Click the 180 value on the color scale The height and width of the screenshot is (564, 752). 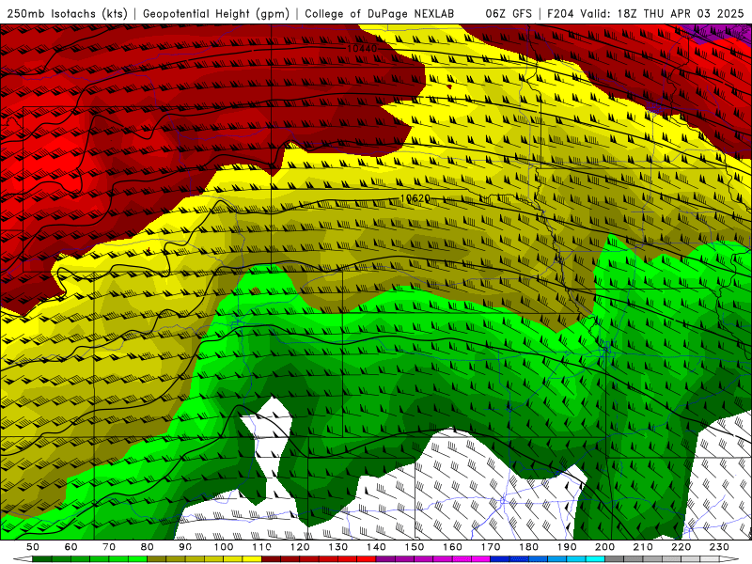pos(528,547)
